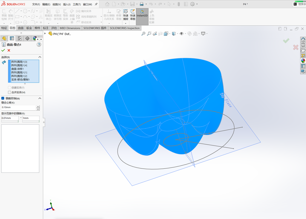Select the Zoom to Area tool
Viewport: 306px width, 219px height.
[149, 34]
